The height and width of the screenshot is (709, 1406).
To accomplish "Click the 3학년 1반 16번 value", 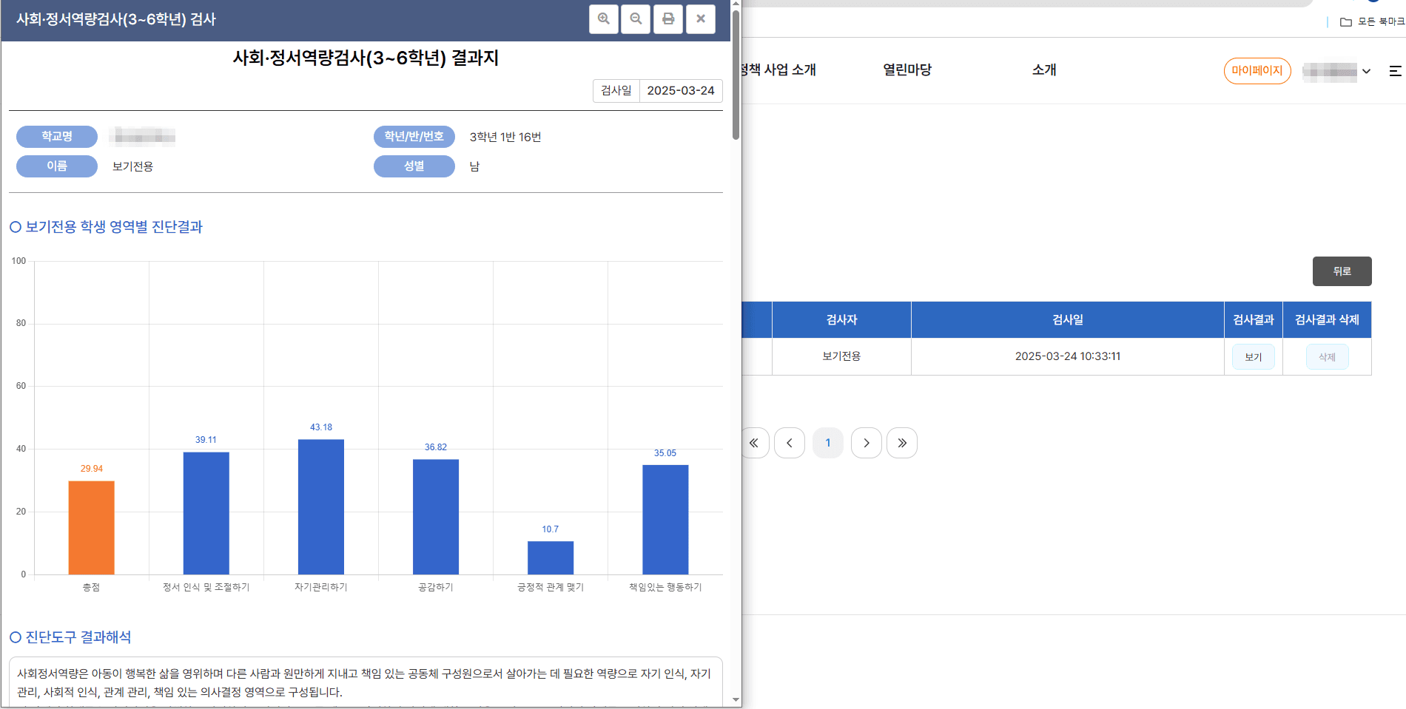I will [x=505, y=138].
